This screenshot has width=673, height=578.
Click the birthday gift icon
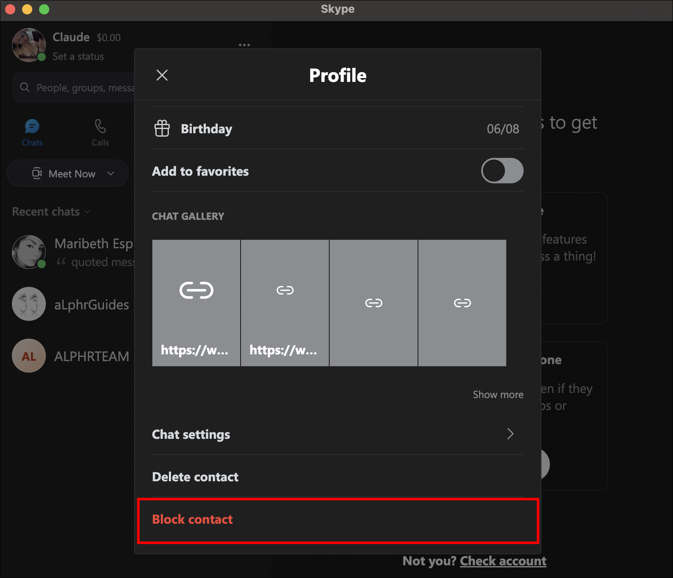[162, 128]
